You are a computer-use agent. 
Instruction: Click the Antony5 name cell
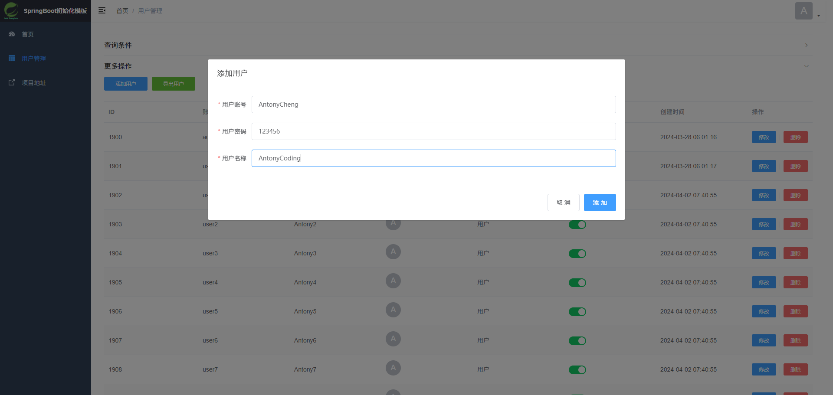coord(305,311)
